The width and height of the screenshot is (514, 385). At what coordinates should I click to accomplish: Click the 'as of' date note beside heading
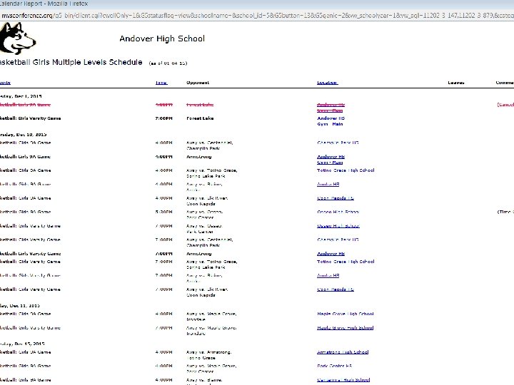point(168,63)
